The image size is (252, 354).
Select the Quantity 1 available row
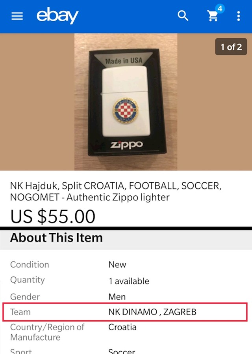[126, 280]
